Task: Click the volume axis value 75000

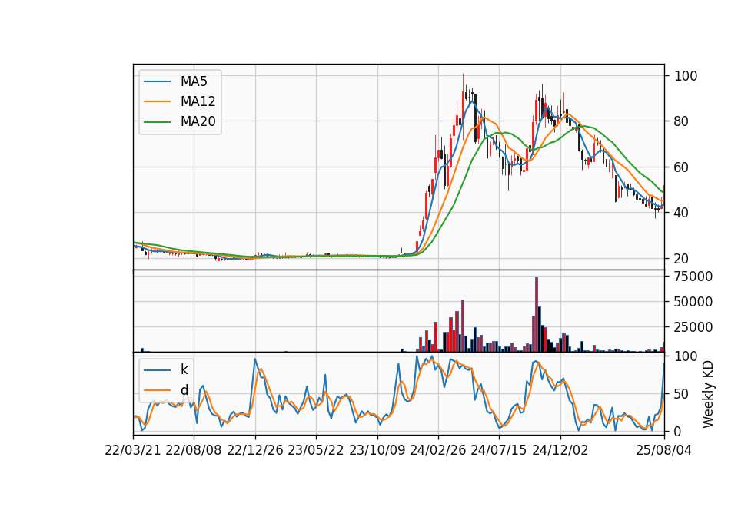Action: [693, 276]
